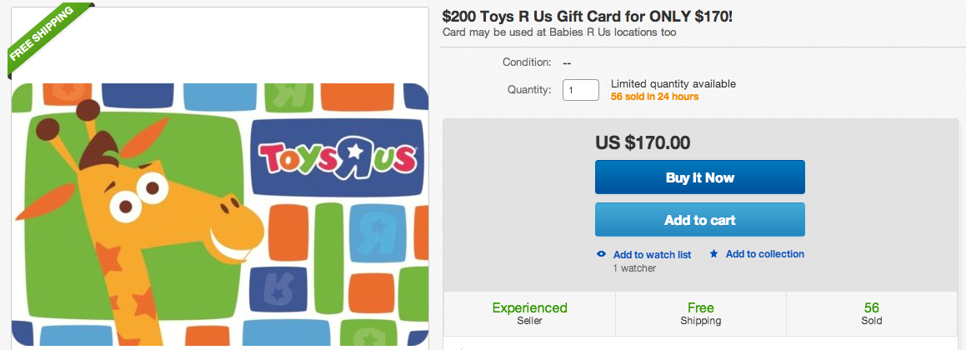Open the Add to collection link
Screen dimensions: 966x350
[764, 254]
